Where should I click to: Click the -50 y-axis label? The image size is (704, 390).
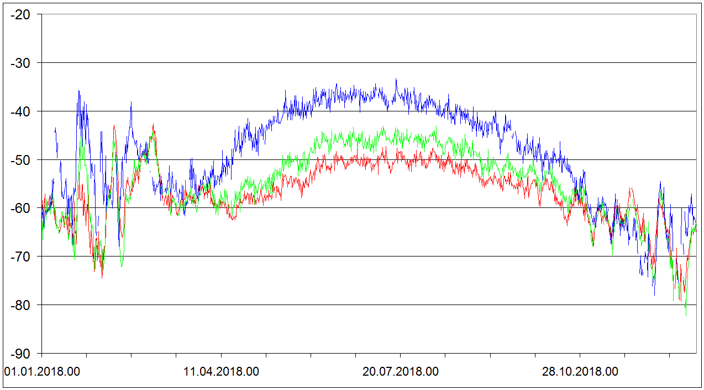[21, 160]
